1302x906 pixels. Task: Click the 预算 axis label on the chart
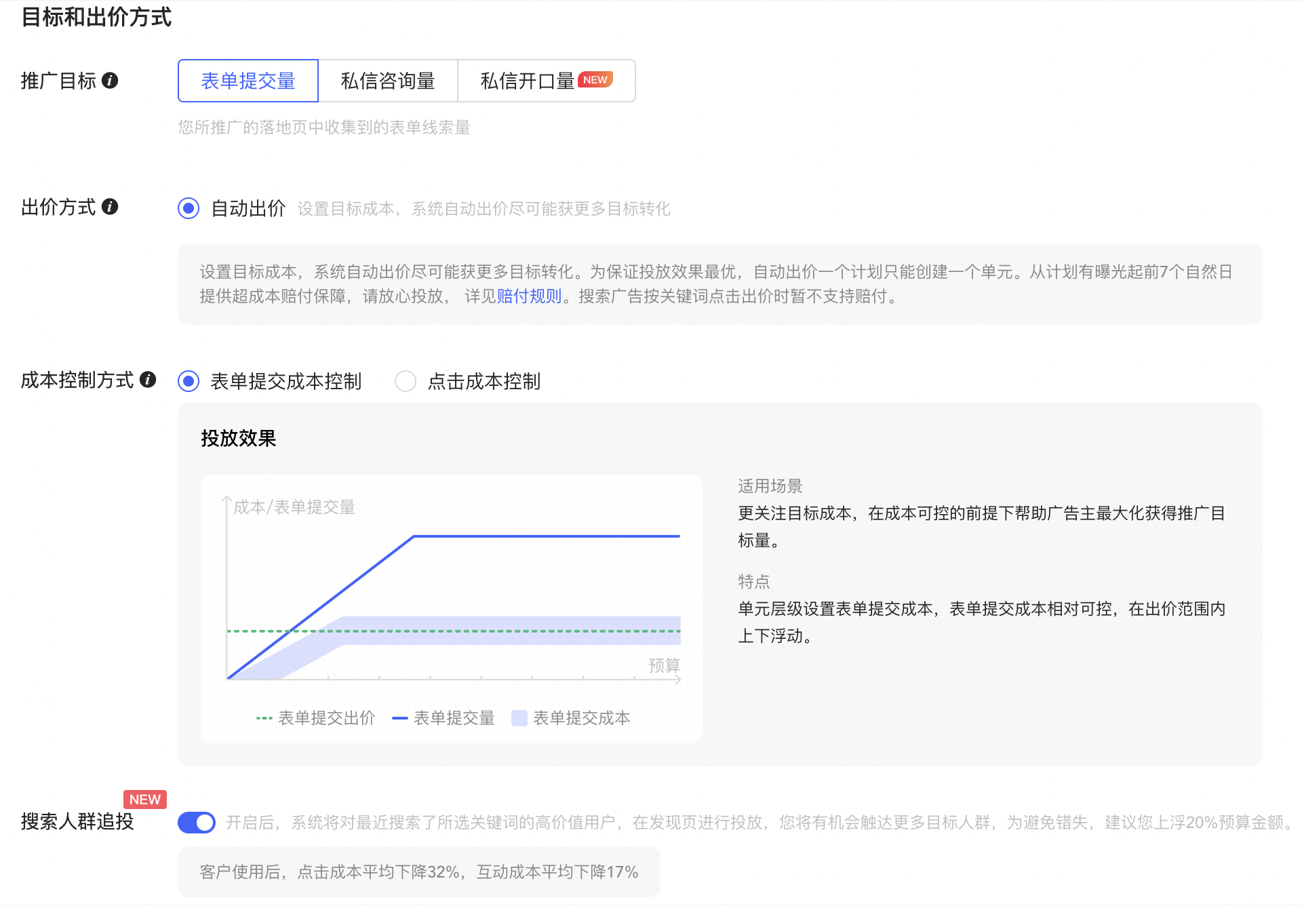pos(663,665)
